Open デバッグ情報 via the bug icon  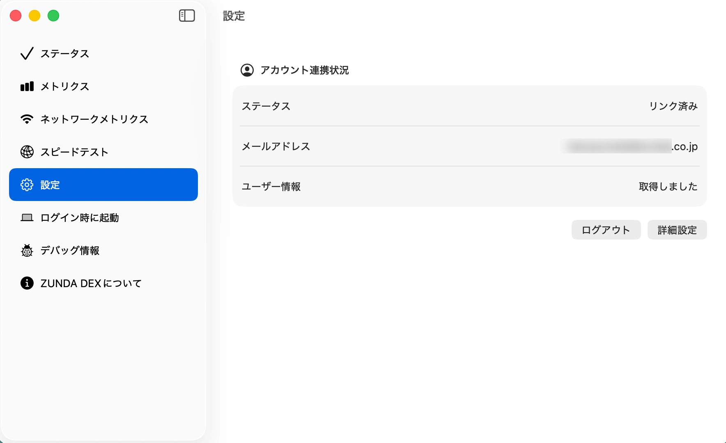[x=27, y=251]
